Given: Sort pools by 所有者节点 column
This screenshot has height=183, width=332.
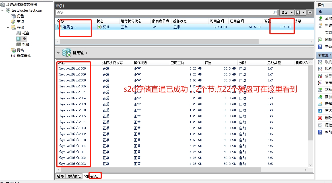Looking at the screenshot, I should click(x=160, y=21).
